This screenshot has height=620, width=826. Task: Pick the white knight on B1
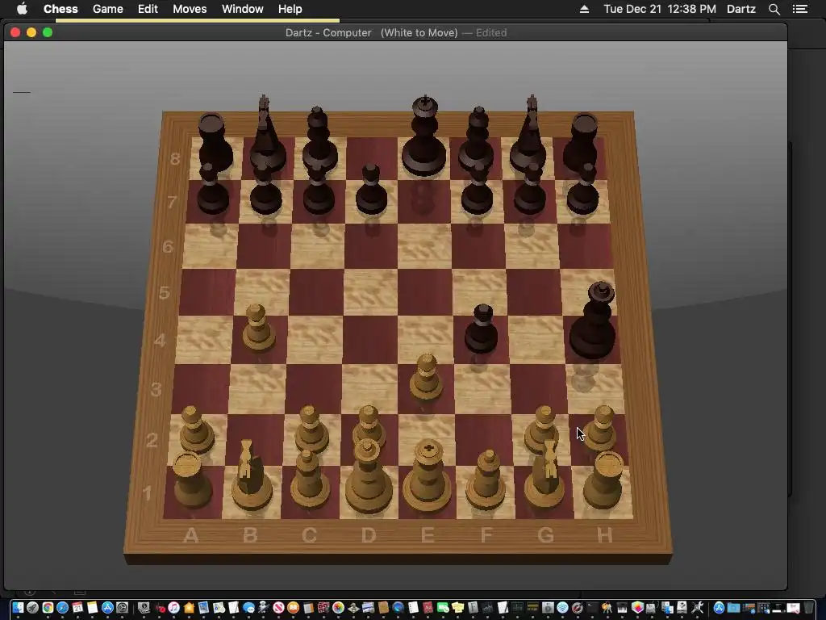pos(252,476)
